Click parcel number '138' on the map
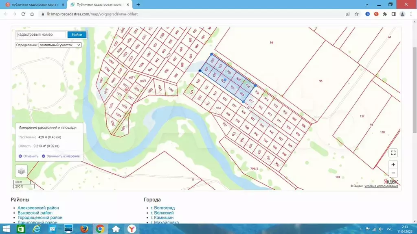417x234 pixels. [x=382, y=132]
